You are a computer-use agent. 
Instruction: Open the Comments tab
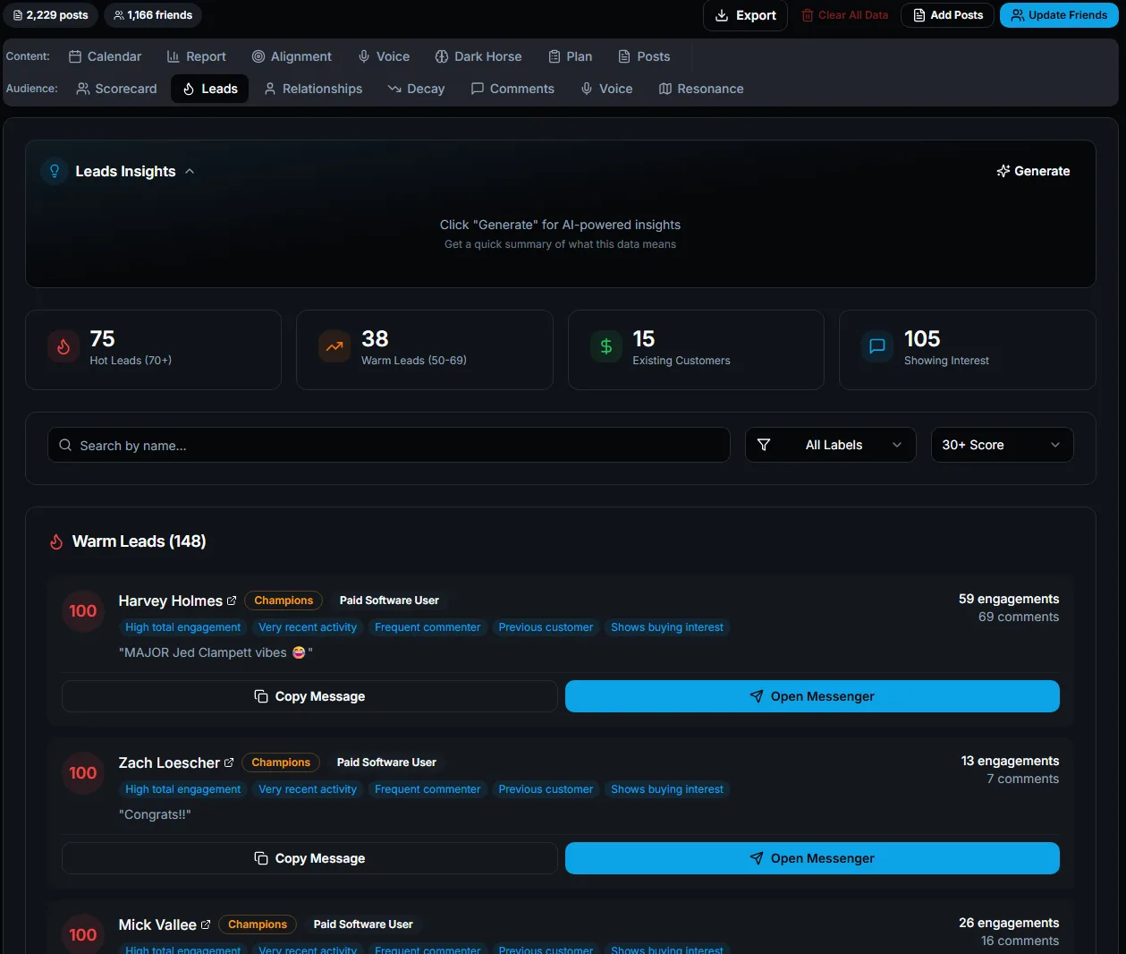(x=512, y=89)
